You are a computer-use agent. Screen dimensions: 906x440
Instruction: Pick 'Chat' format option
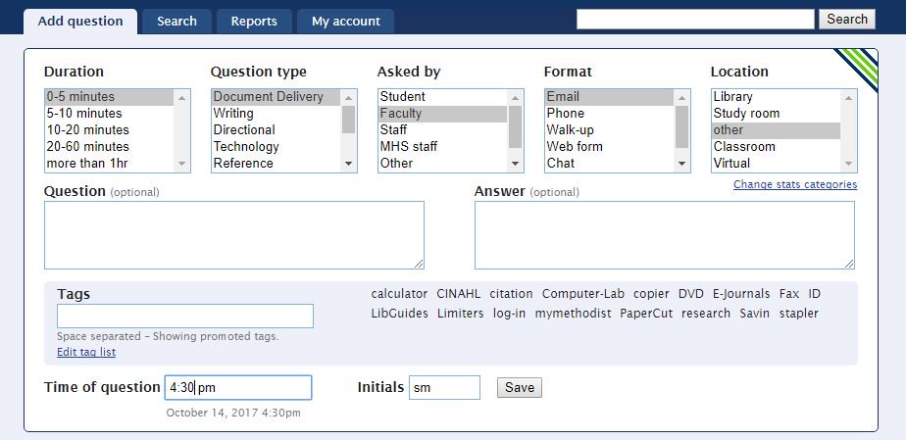[x=609, y=164]
